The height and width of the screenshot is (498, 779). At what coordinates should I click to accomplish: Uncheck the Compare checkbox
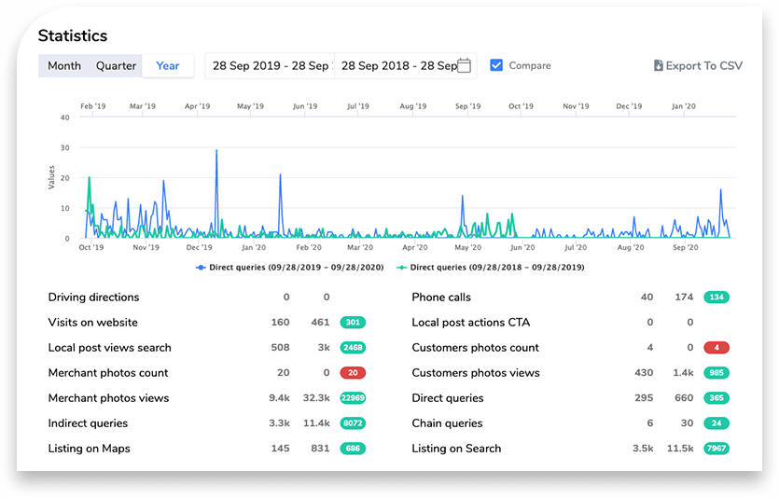coord(496,65)
